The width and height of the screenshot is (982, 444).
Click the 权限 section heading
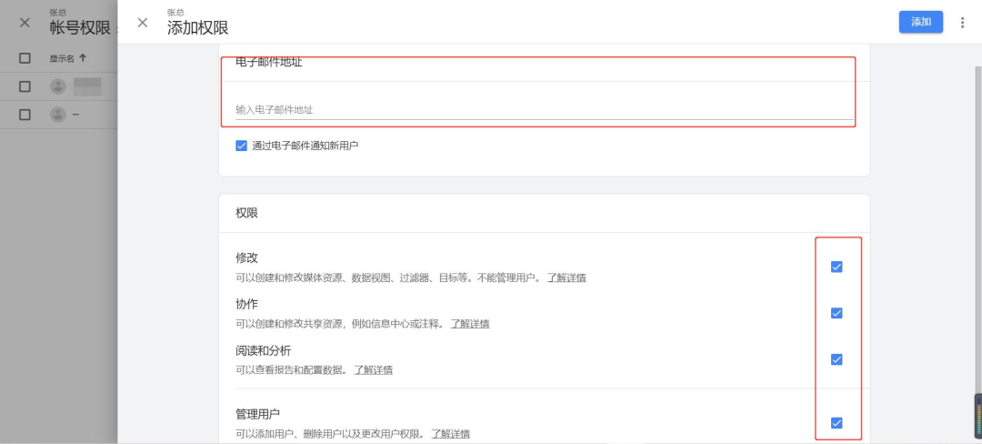(x=246, y=214)
